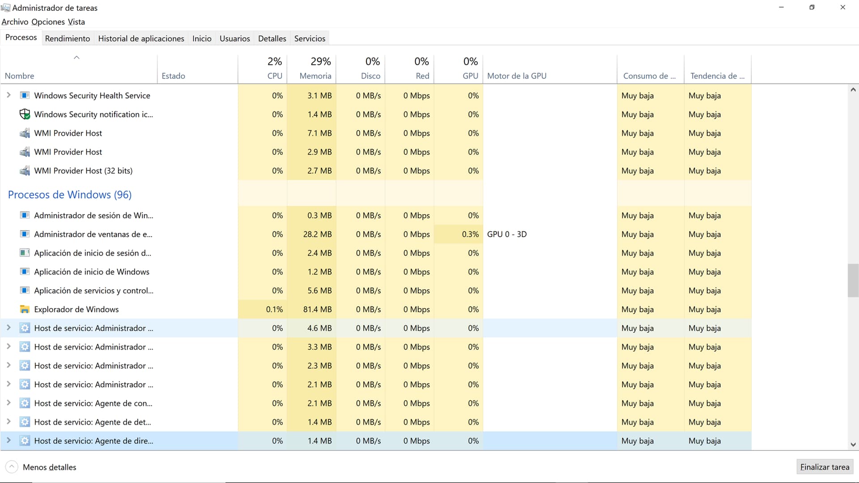The width and height of the screenshot is (859, 483).
Task: Switch to the Detalles tab
Action: 272,38
